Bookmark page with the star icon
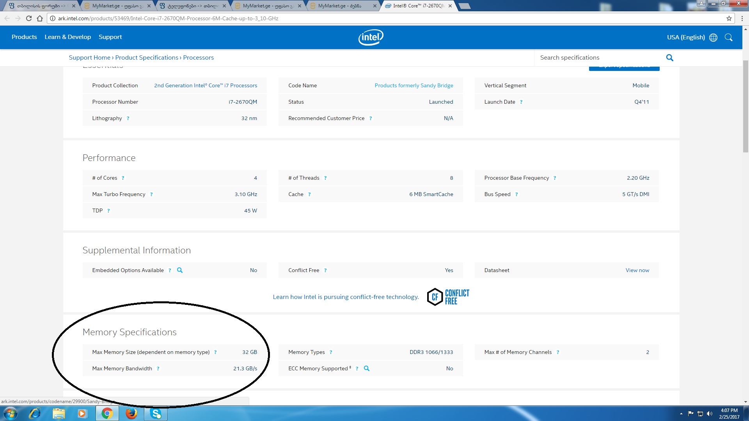This screenshot has height=421, width=749. click(x=729, y=18)
